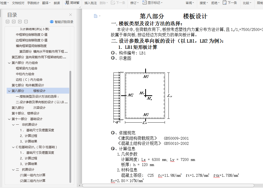The width and height of the screenshot is (263, 188).
Task: Jump to 边框架柱侧移刚度 D 值 in outline
Action: (31, 40)
